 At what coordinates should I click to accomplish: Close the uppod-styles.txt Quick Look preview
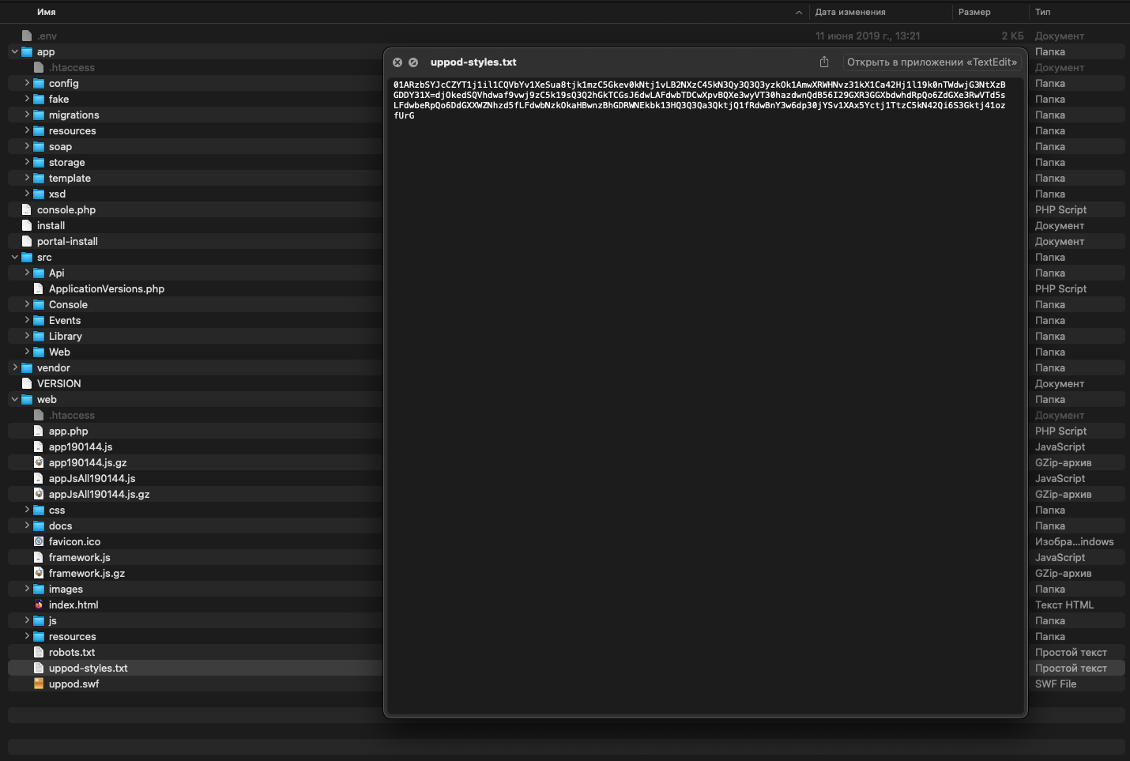[397, 62]
